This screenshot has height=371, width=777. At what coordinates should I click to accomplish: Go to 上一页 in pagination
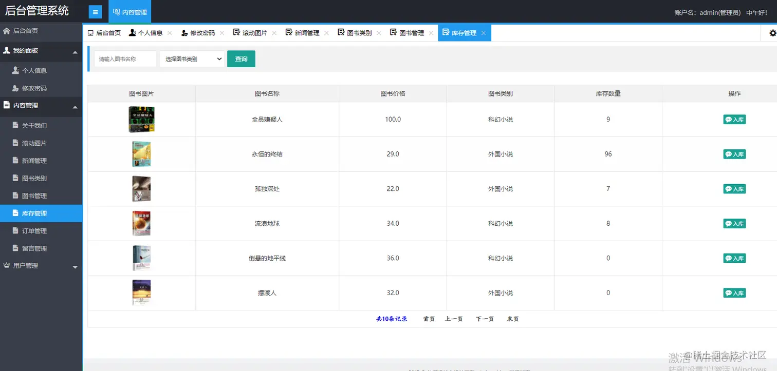tap(454, 319)
